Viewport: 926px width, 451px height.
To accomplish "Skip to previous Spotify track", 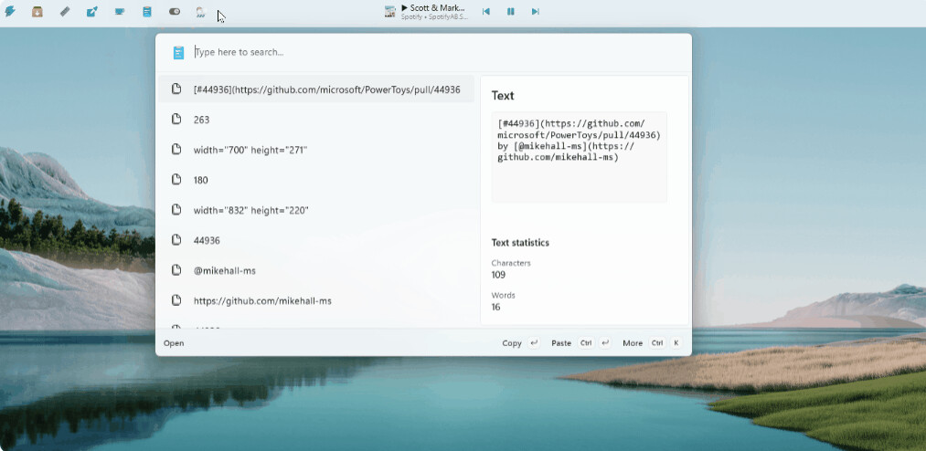I will pos(486,12).
